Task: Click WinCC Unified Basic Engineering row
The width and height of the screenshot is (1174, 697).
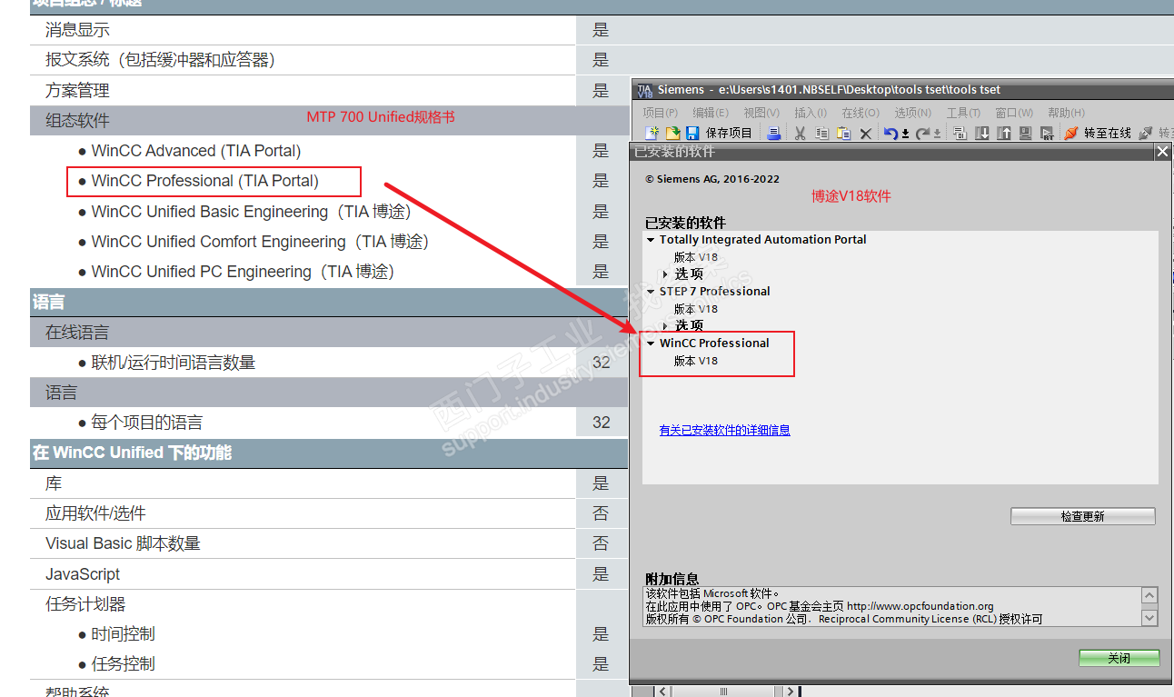Action: (x=303, y=211)
